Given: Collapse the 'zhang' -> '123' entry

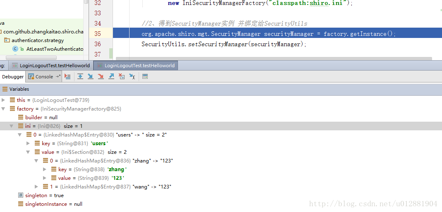Looking at the screenshot, I should pos(36,161).
